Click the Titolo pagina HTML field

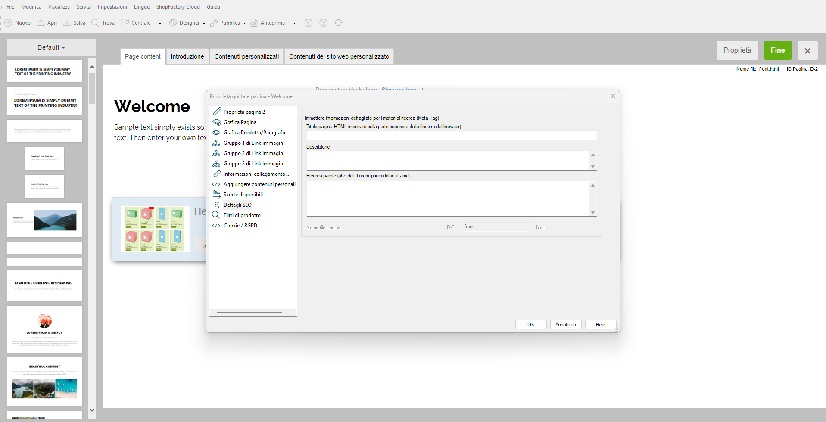coord(451,135)
